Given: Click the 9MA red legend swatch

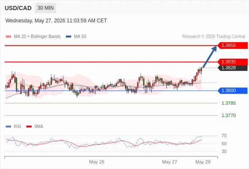Looking at the screenshot, I should pyautogui.click(x=29, y=127).
